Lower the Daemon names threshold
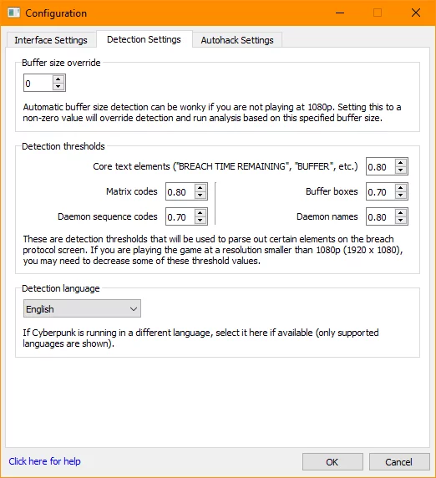This screenshot has width=436, height=478. pyautogui.click(x=401, y=220)
